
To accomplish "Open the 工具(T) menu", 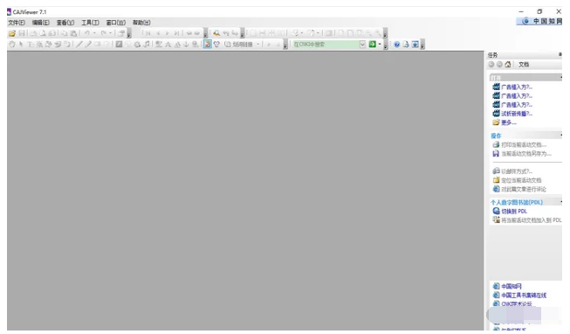I will pyautogui.click(x=90, y=23).
